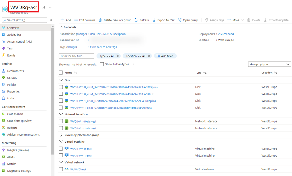Viewport: 292px width, 176px height.
Task: Select the WVDII-Vm-0-test checkbox
Action: click(x=61, y=149)
